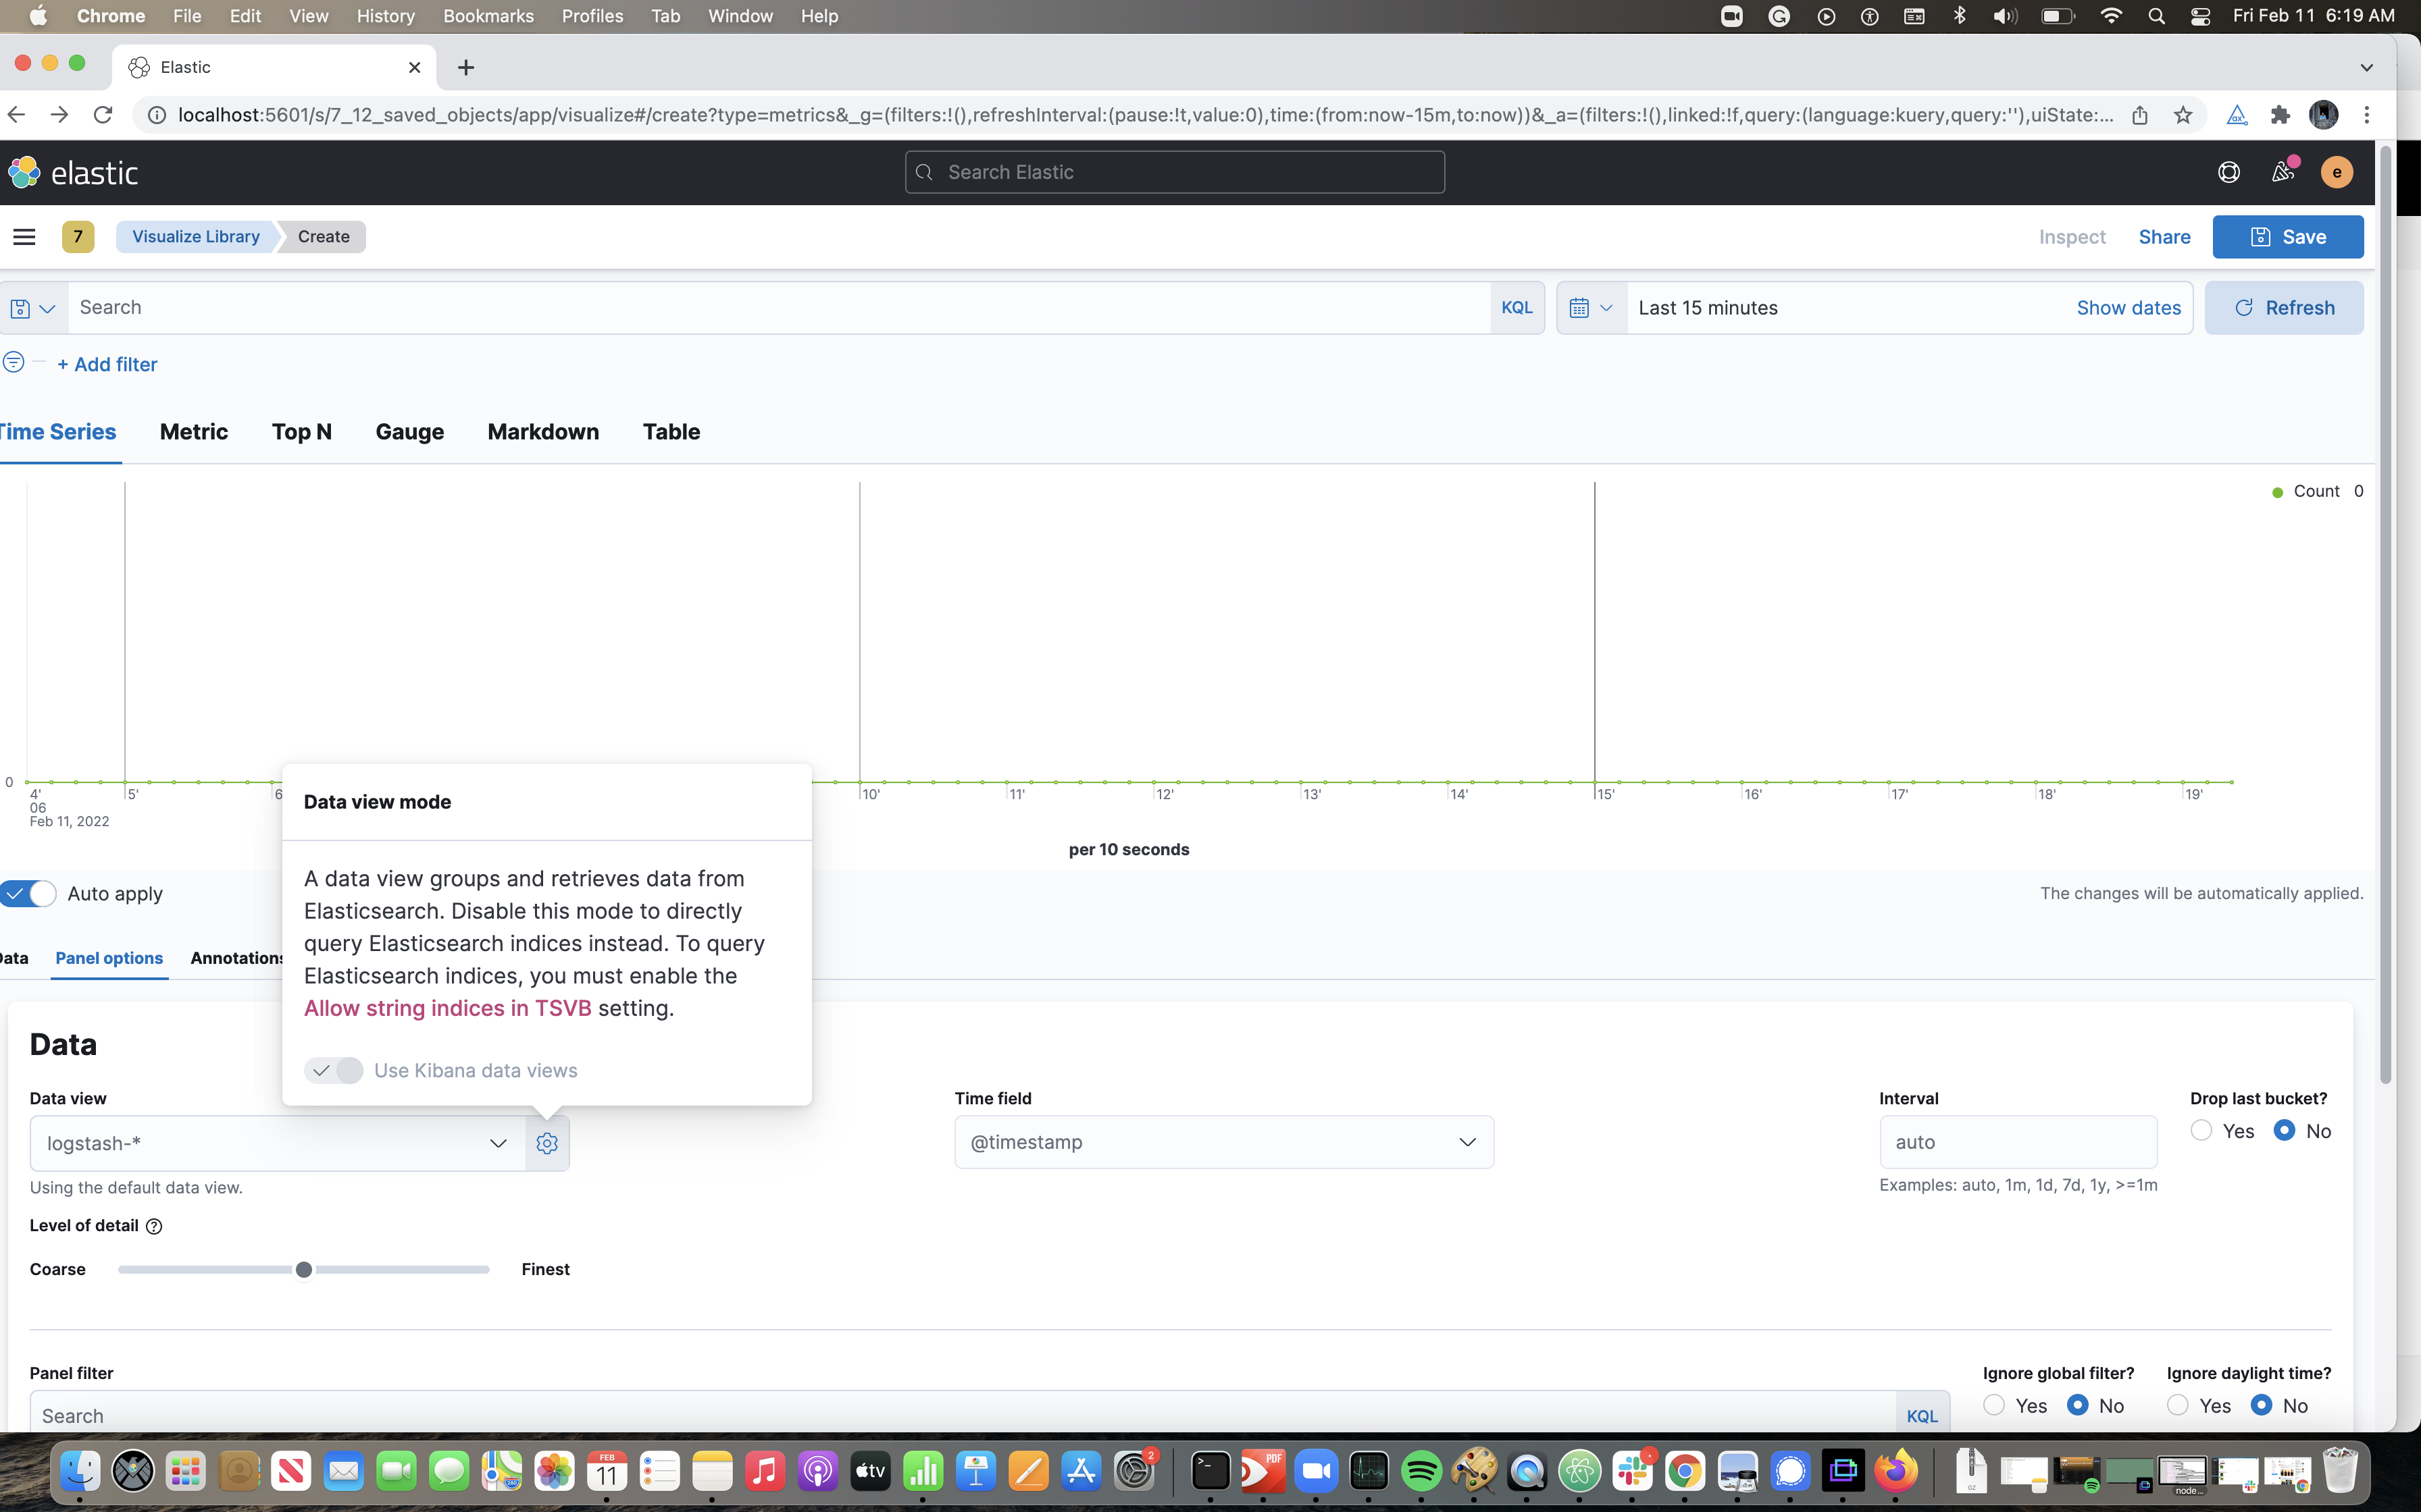Open the main navigation hamburger menu
2421x1512 pixels.
24,236
